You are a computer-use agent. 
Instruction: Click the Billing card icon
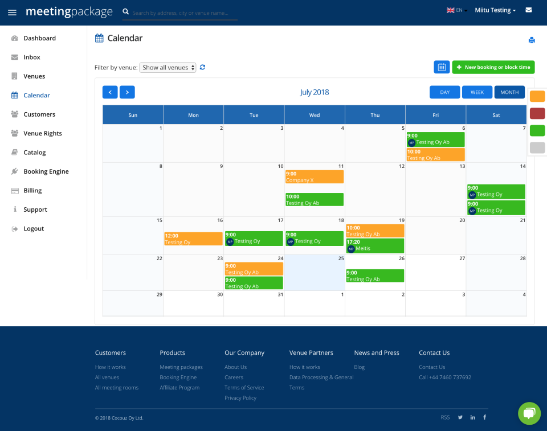15,190
